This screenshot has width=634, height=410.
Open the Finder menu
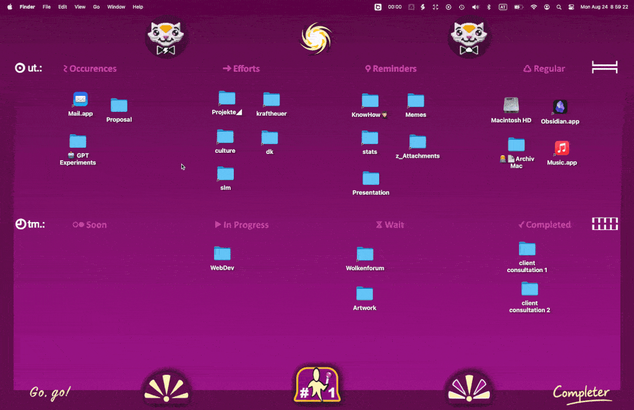(x=27, y=7)
